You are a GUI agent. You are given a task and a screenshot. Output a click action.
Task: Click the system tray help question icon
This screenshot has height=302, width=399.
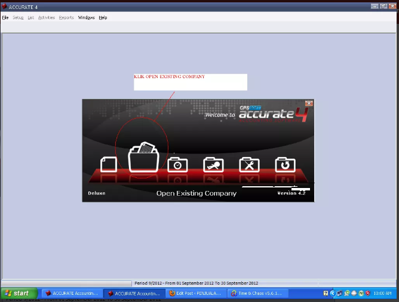tap(326, 293)
